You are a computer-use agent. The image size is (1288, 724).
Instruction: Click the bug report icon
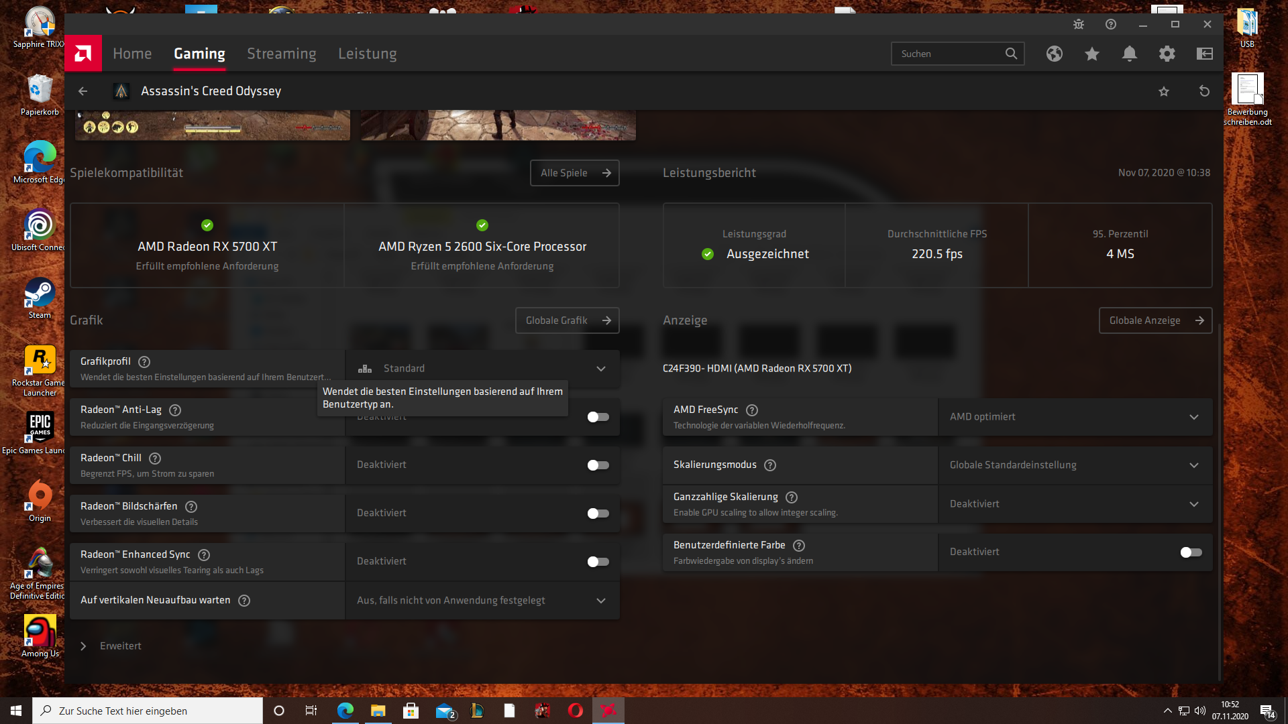tap(1079, 24)
